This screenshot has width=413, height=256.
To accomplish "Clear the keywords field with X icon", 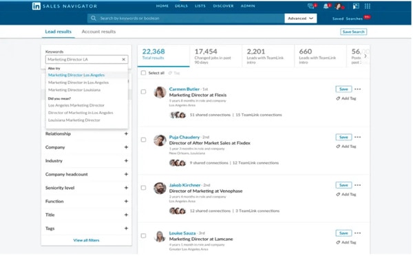I will 123,59.
